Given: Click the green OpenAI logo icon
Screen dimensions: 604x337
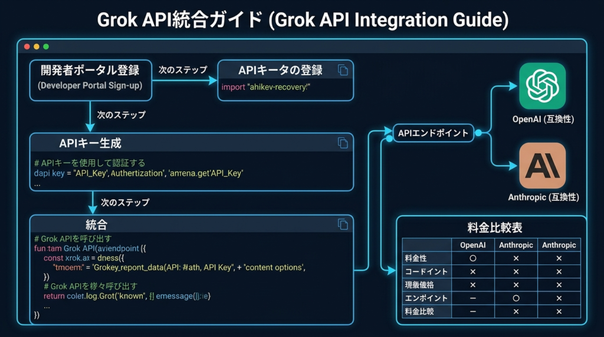Looking at the screenshot, I should (x=542, y=86).
